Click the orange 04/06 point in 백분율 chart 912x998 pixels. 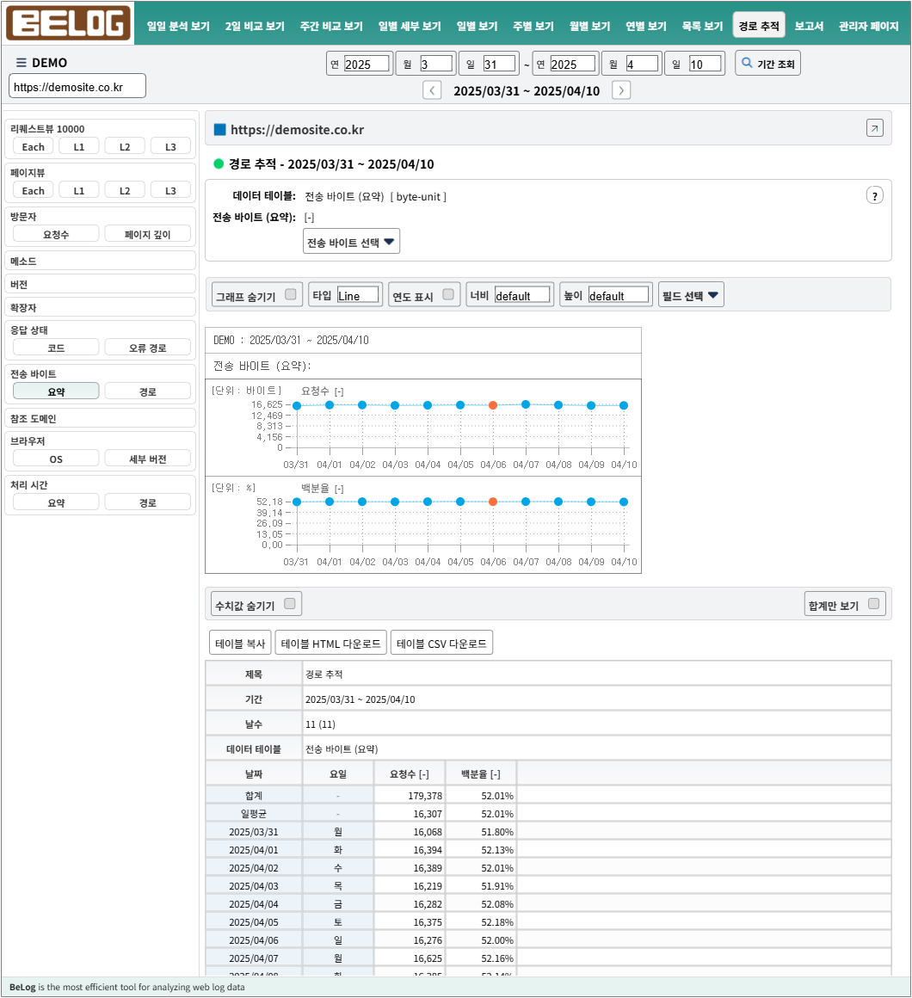[x=493, y=502]
